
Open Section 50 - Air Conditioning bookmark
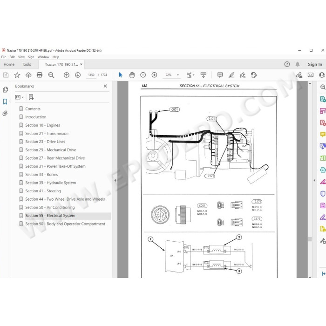pos(50,207)
